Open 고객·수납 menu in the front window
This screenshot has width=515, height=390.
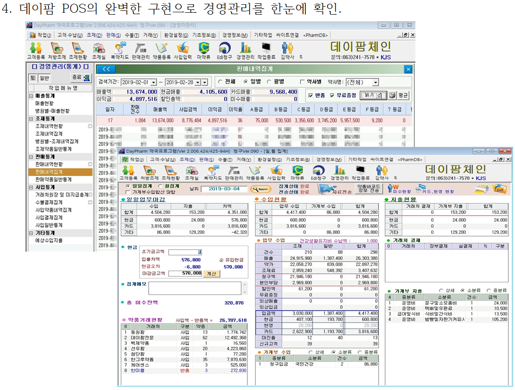[x=162, y=160]
